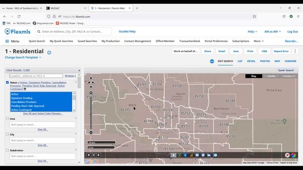Click the Save search button
This screenshot has width=303, height=170.
click(236, 51)
